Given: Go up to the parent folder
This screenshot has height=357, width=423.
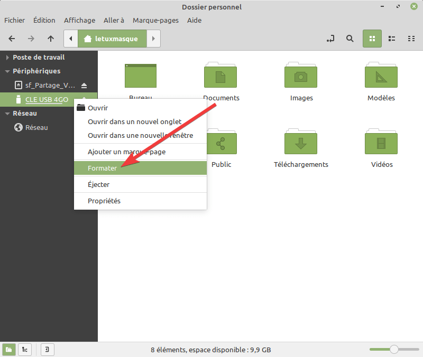Looking at the screenshot, I should [51, 39].
